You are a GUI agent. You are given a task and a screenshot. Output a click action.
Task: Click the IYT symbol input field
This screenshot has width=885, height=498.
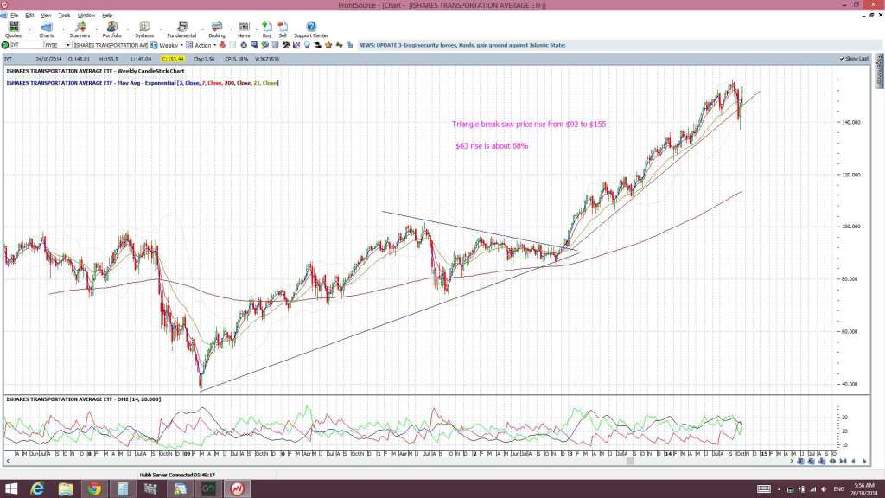pos(27,45)
